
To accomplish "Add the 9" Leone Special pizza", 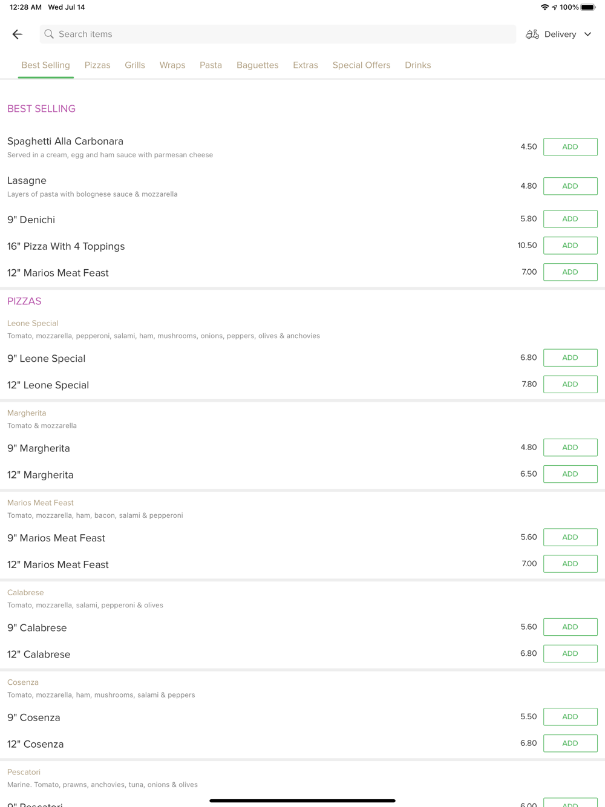I will [570, 358].
